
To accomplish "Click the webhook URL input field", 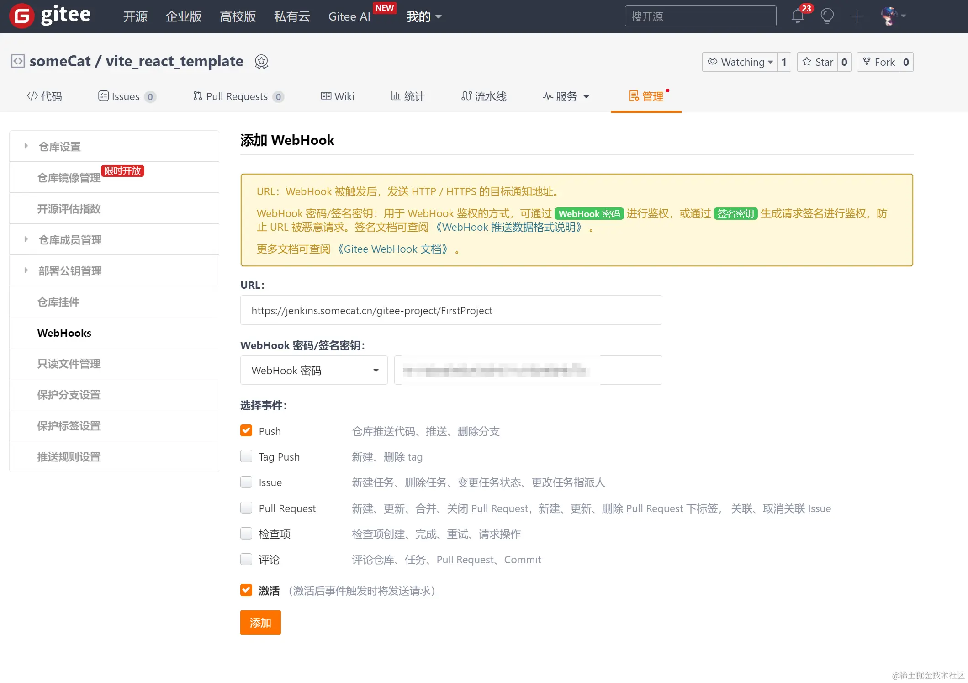I will 451,310.
